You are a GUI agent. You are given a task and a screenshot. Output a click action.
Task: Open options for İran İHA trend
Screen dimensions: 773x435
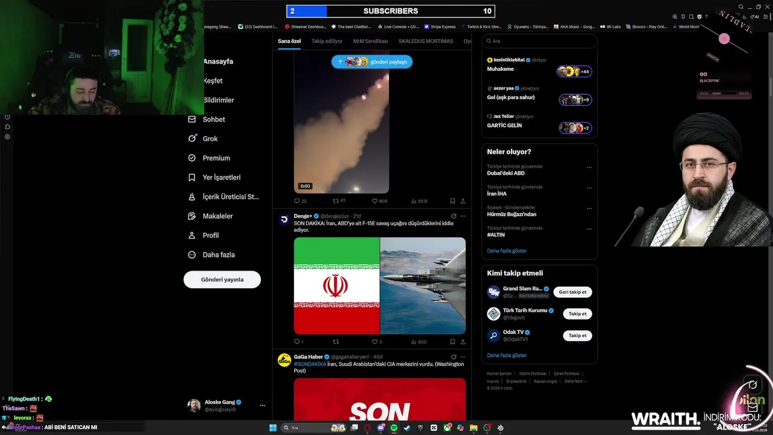[589, 188]
